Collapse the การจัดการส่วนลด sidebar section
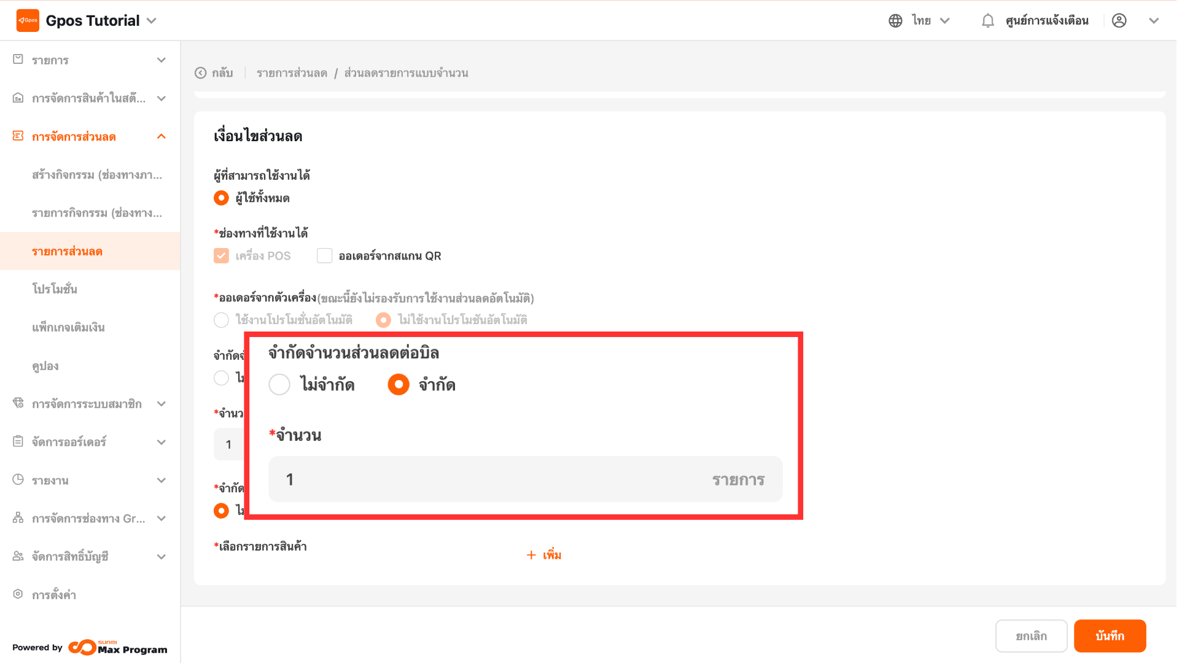This screenshot has width=1179, height=663. (x=161, y=136)
